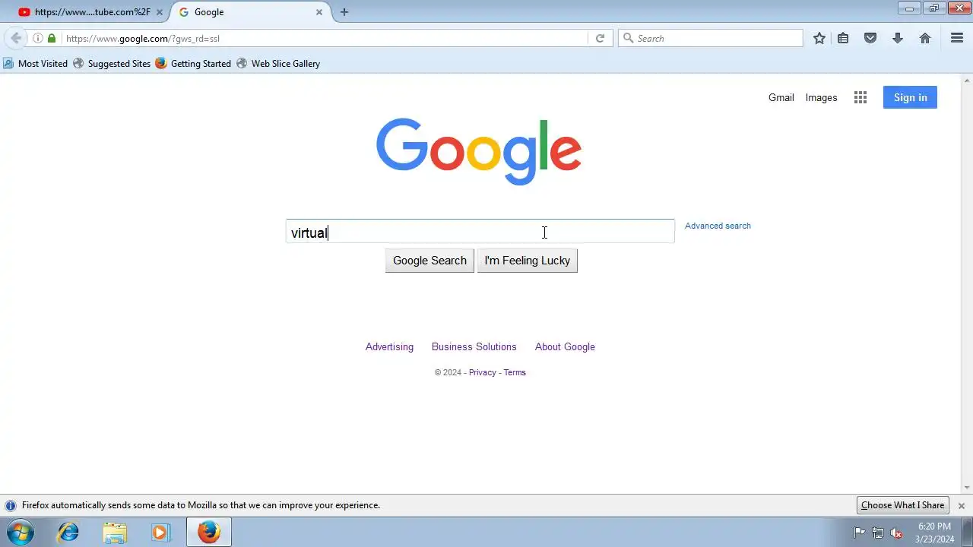Viewport: 973px width, 547px height.
Task: Click the Show desktop strip at taskbar end
Action: [967, 533]
